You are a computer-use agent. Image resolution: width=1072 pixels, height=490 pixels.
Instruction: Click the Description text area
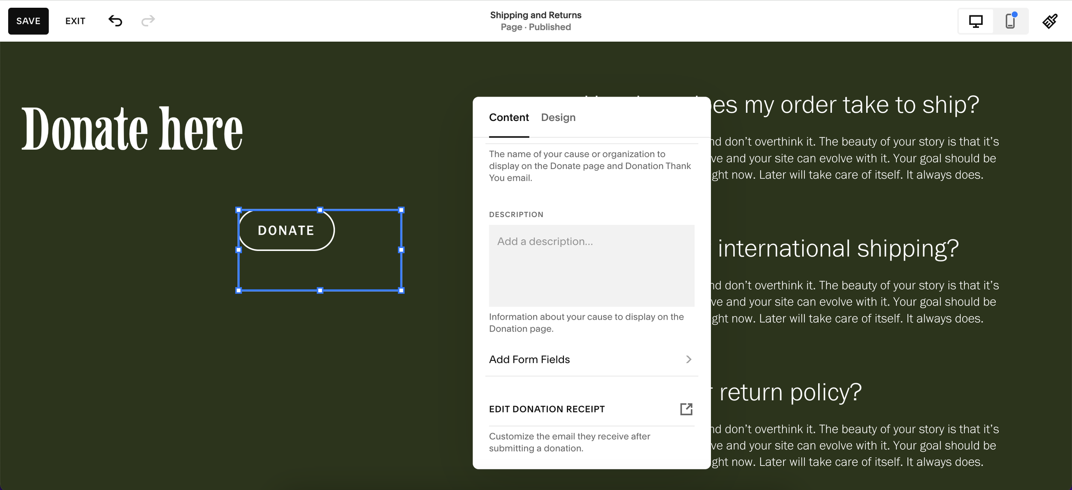[591, 266]
